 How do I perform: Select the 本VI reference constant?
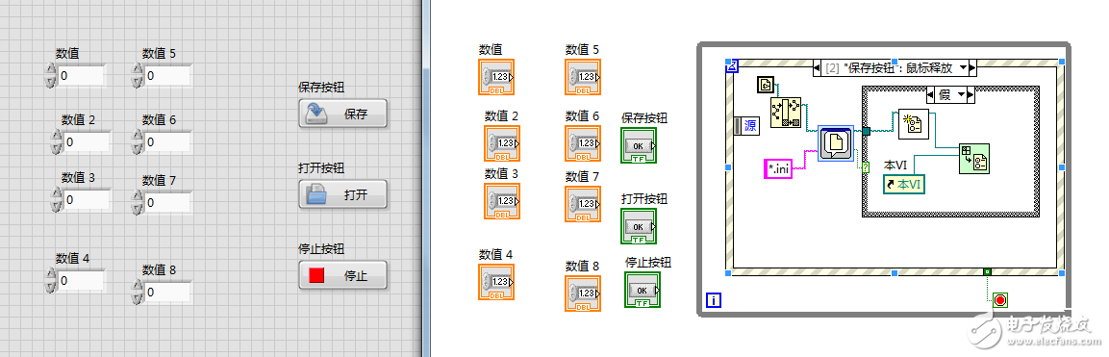click(x=904, y=185)
